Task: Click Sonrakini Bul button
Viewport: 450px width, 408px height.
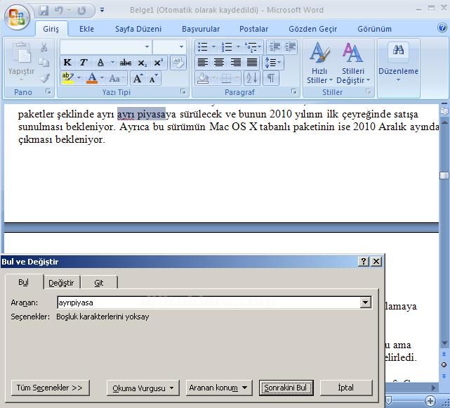Action: 286,388
